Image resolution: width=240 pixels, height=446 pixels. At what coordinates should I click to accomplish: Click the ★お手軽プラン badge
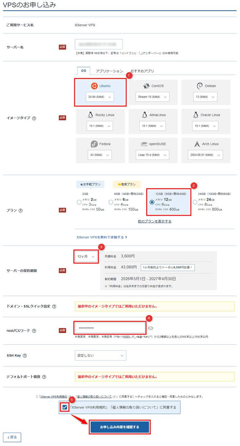pyautogui.click(x=91, y=184)
